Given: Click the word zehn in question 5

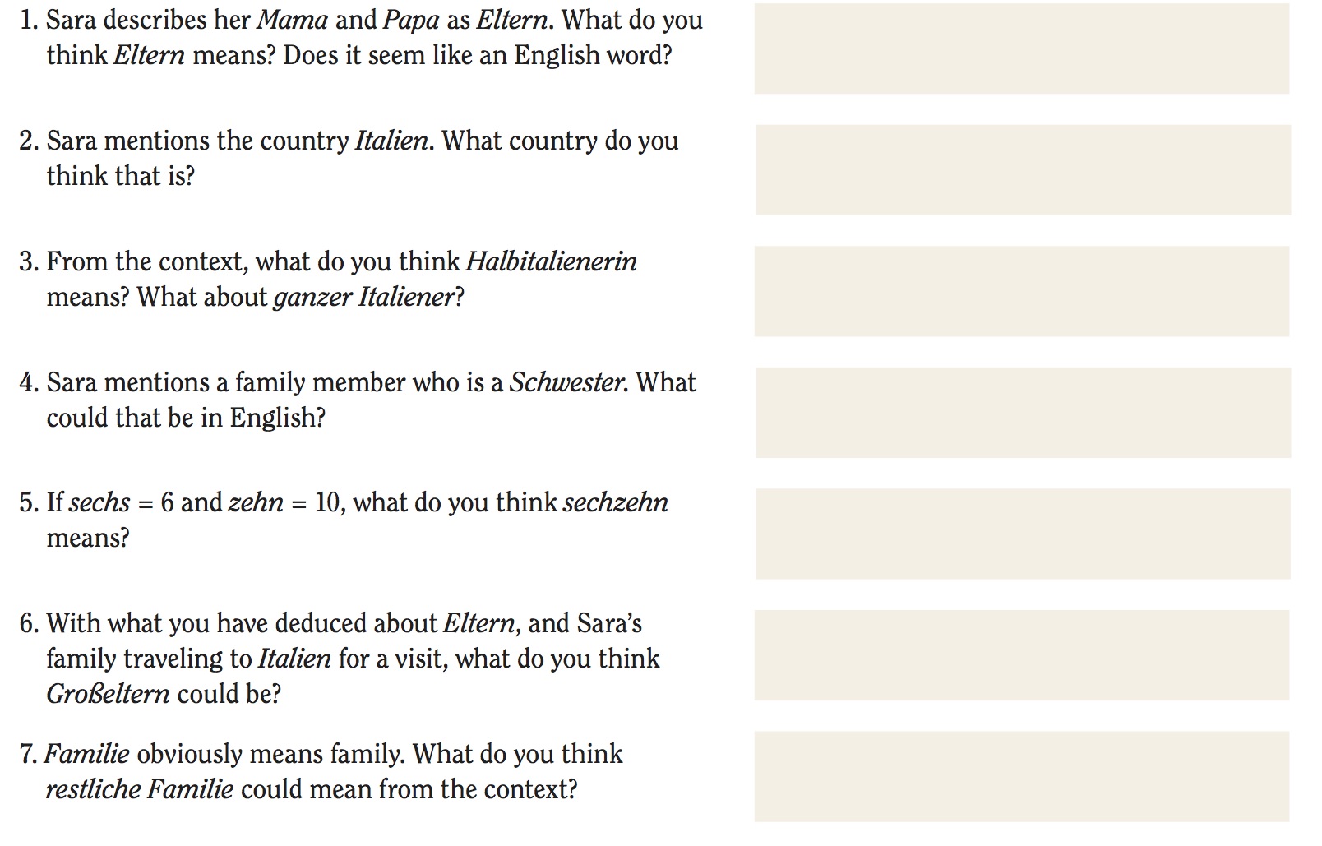Looking at the screenshot, I should point(256,503).
